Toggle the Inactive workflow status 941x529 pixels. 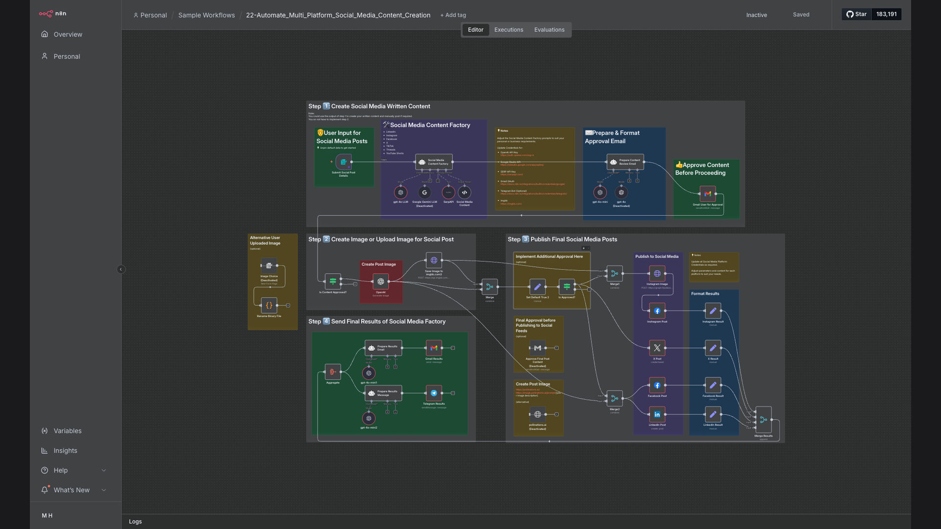(x=757, y=15)
